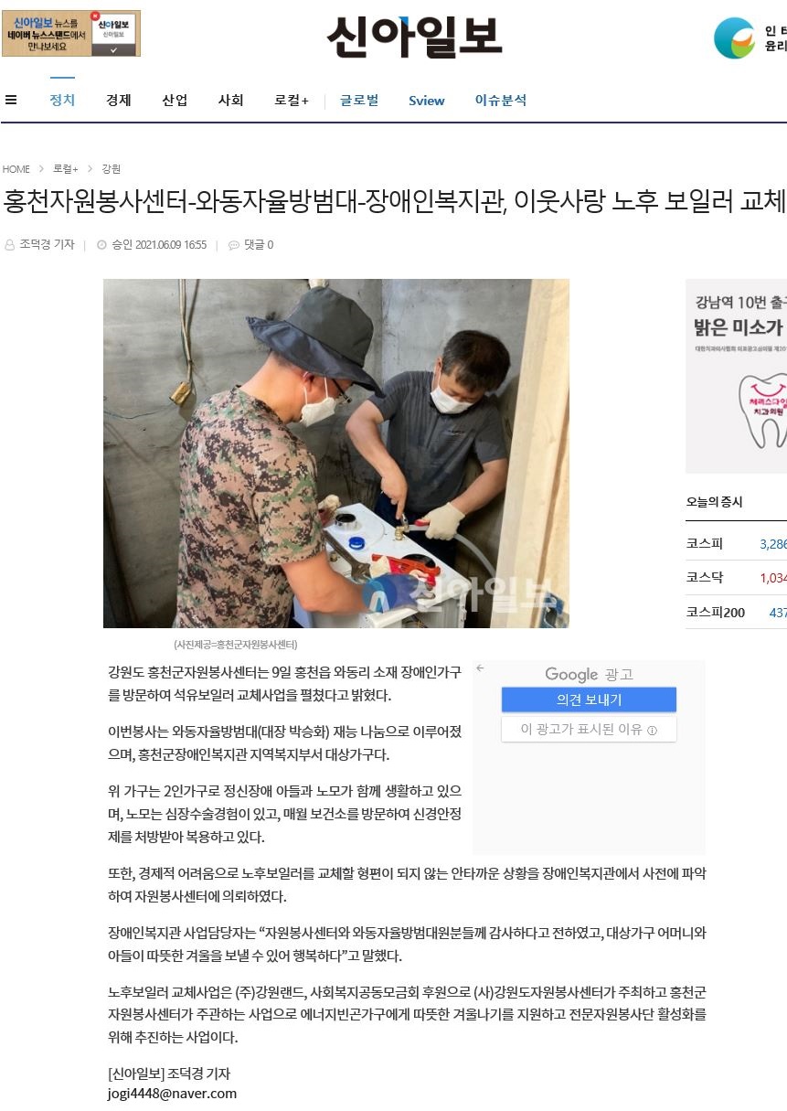This screenshot has width=787, height=1111.
Task: Expand the 로컬+ menu
Action: tap(292, 101)
